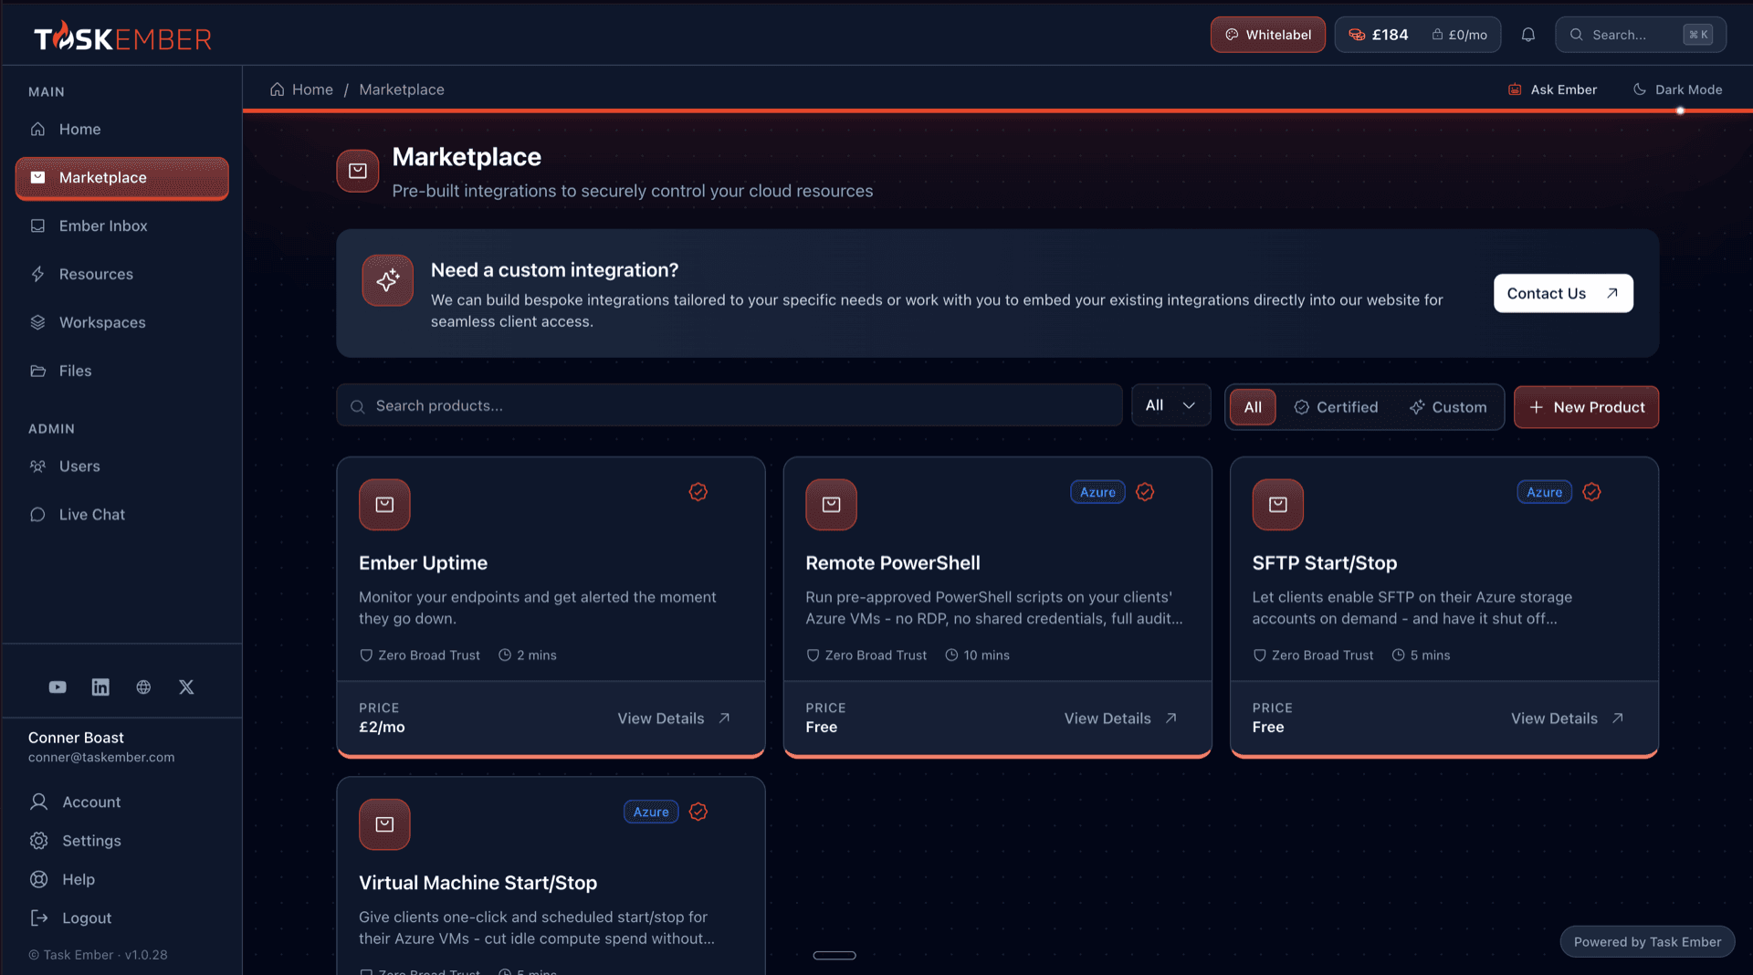
Task: Open Live Chat in the sidebar
Action: 121,514
